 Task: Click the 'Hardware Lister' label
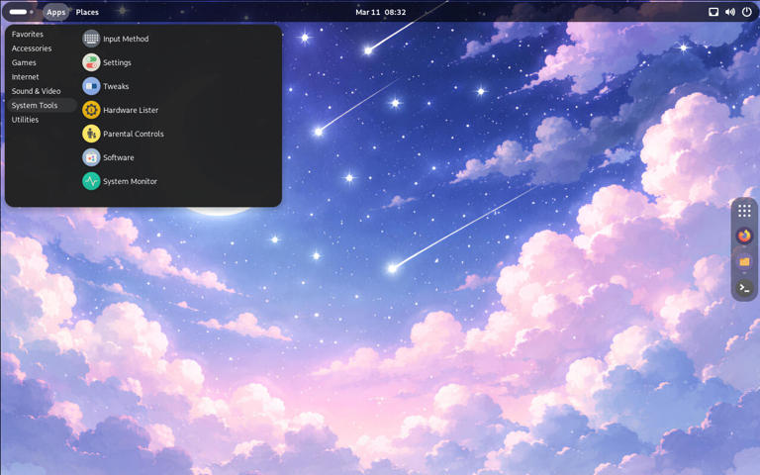tap(131, 110)
